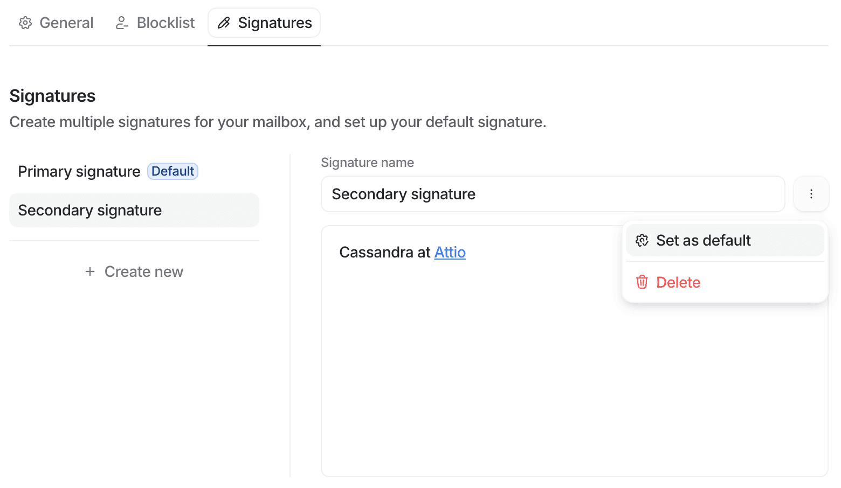Screen dimensions: 841x488
Task: Choose Delete from the context menu
Action: point(725,282)
